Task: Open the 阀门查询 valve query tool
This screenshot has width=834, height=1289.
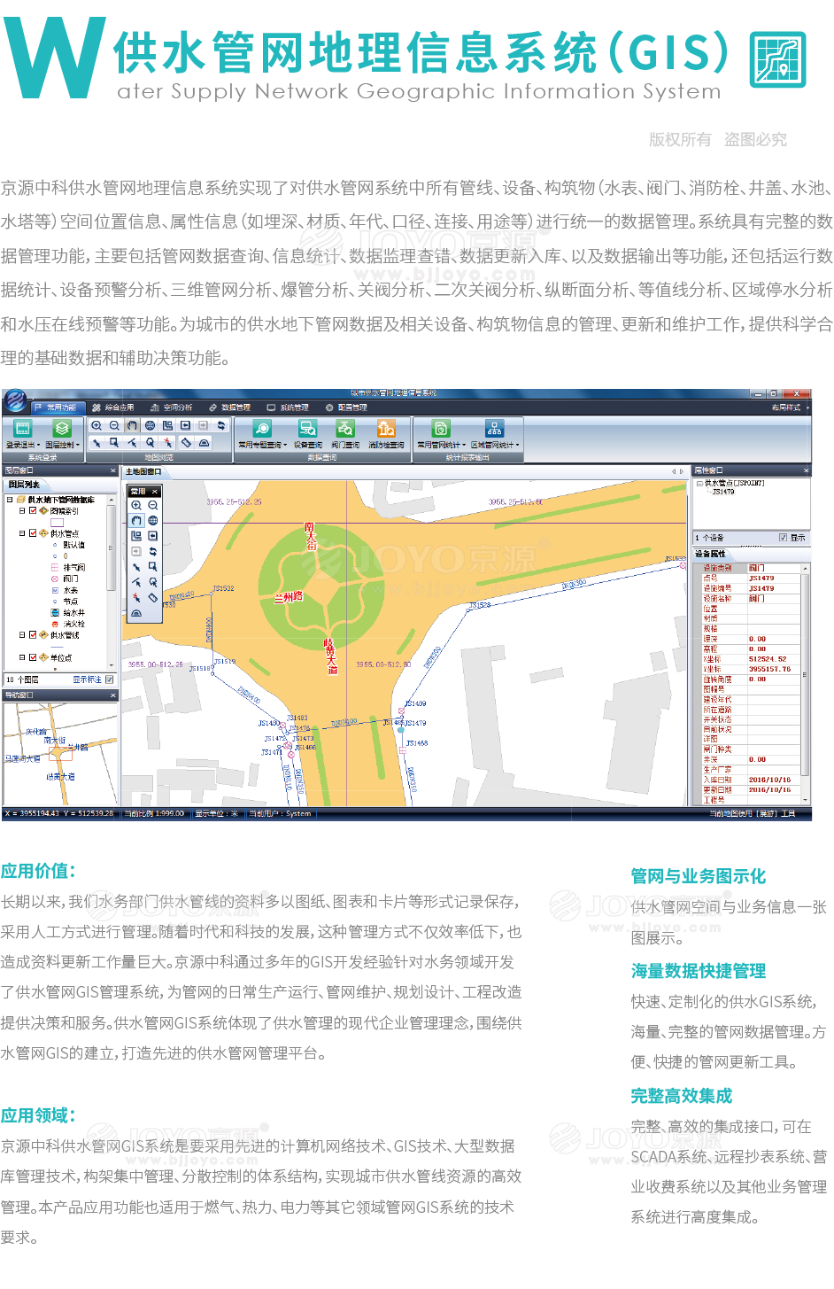Action: (345, 430)
